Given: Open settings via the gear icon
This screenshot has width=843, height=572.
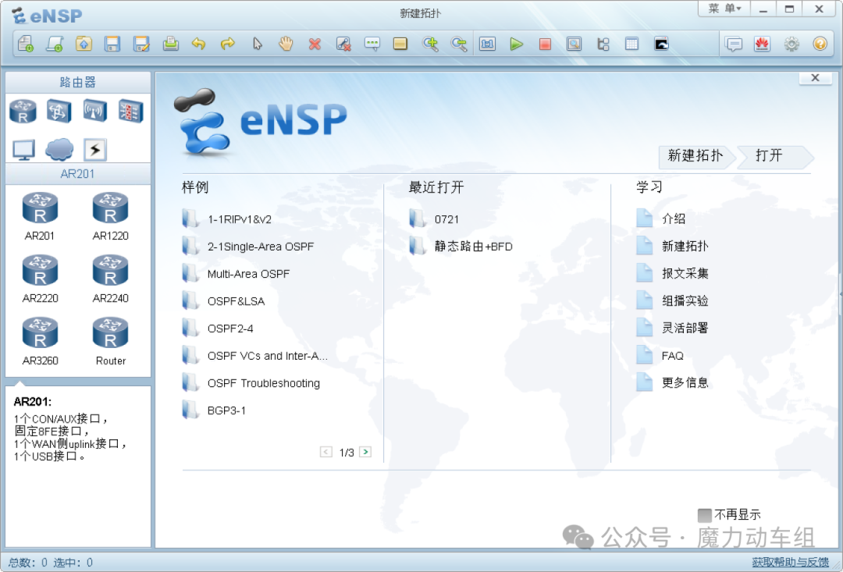Looking at the screenshot, I should [791, 44].
